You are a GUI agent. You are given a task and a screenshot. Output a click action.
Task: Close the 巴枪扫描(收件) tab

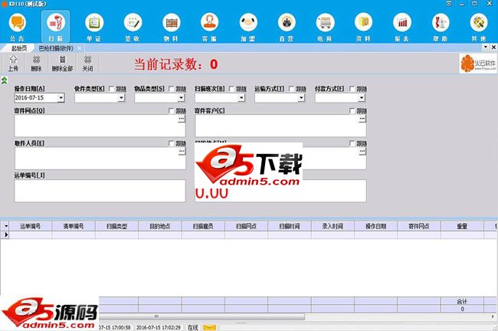[x=80, y=48]
